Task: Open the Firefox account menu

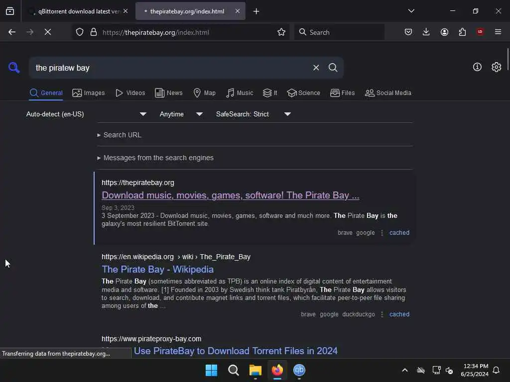Action: tap(444, 32)
